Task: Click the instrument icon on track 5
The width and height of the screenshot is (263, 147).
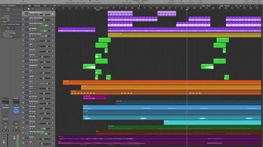Action: pyautogui.click(x=27, y=35)
